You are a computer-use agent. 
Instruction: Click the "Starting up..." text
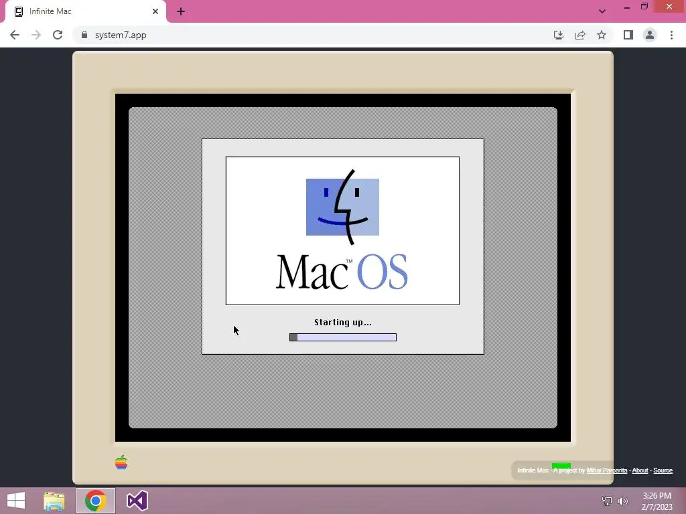pos(343,323)
